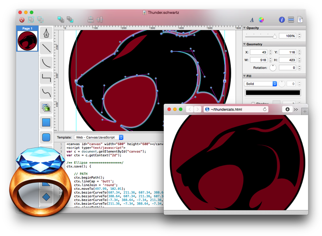Open the blue Info inspector
Image resolution: width=322 pixels, height=236 pixels.
point(282,20)
